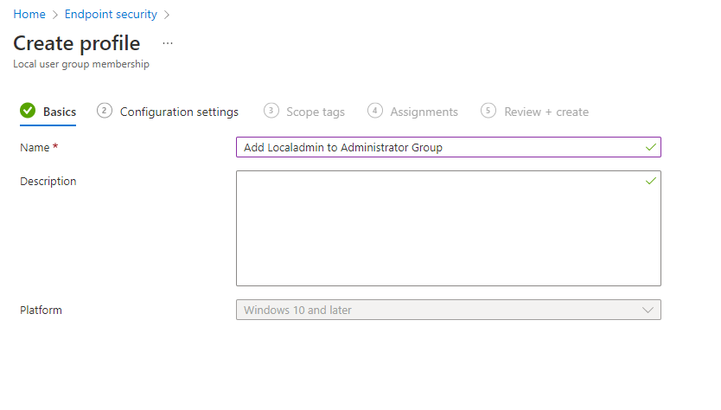Screen dimensions: 721x410
Task: Click the step 4 circle icon
Action: click(x=375, y=111)
